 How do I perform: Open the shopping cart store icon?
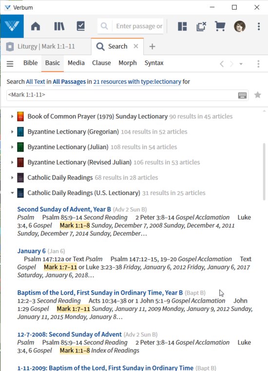[220, 26]
